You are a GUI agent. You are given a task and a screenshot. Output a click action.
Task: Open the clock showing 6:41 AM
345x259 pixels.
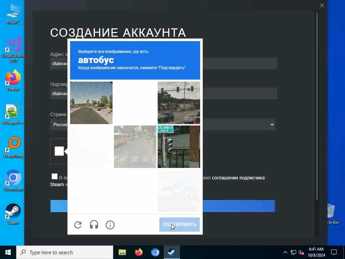(316, 252)
